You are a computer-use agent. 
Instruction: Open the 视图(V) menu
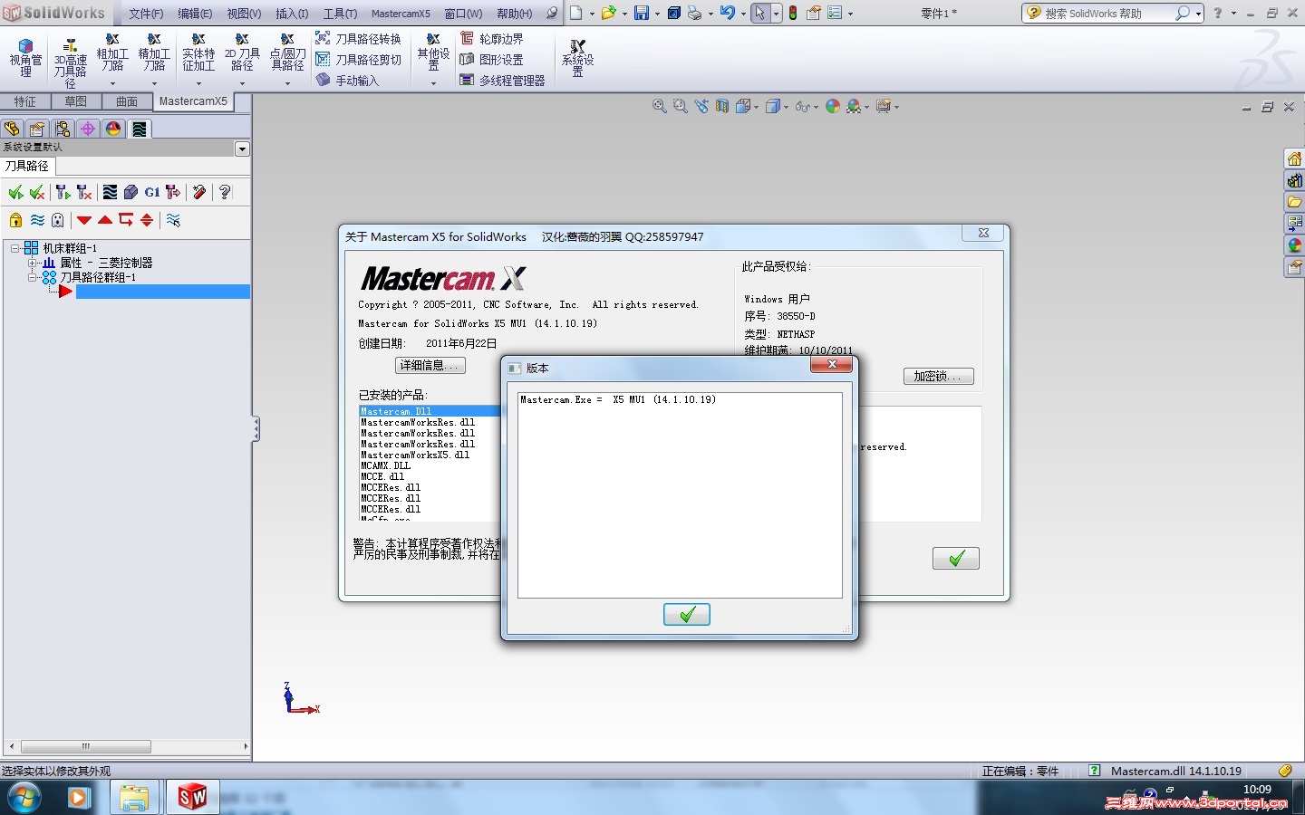tap(244, 14)
